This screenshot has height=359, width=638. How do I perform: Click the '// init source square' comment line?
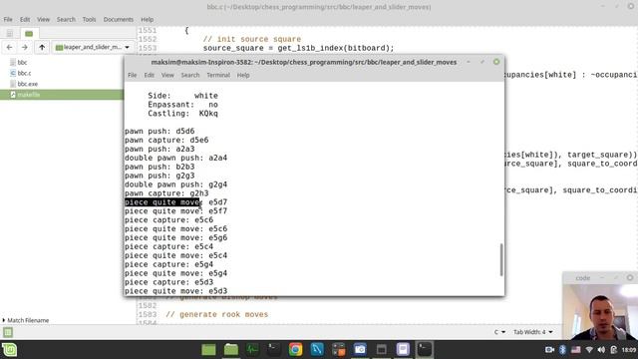[252, 39]
